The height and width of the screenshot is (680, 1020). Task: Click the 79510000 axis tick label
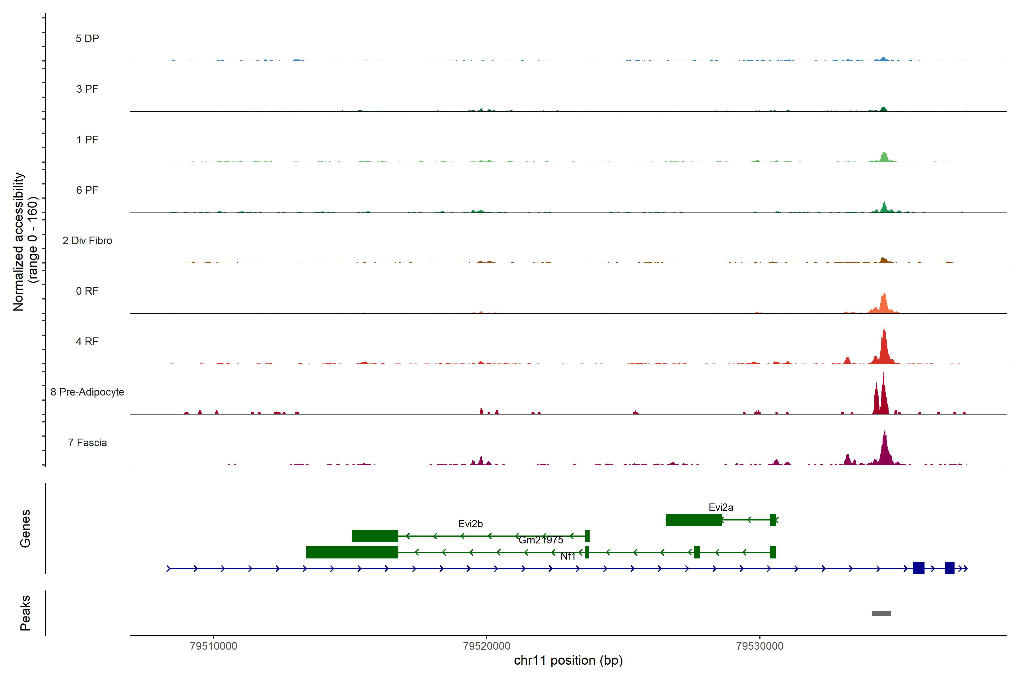click(213, 646)
